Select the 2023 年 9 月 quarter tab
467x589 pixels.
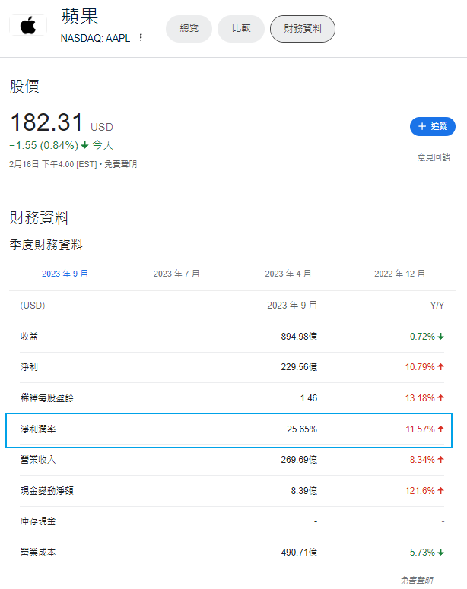point(65,274)
